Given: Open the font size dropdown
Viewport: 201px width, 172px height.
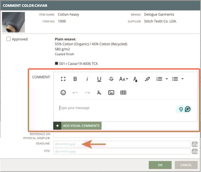Looking at the screenshot, I should point(123,79).
